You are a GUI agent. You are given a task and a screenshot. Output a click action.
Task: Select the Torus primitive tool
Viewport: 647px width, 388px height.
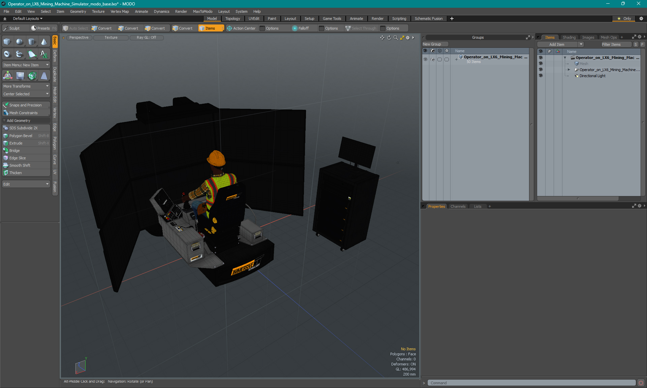tap(7, 54)
